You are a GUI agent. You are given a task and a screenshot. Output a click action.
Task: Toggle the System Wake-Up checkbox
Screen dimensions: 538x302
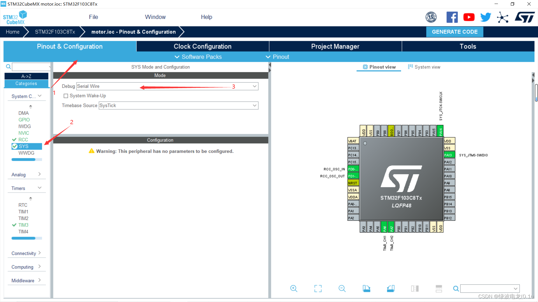coord(65,96)
